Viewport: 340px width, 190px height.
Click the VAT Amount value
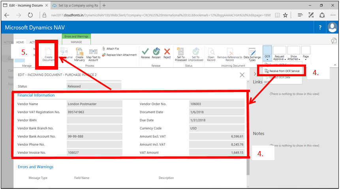tap(217, 153)
